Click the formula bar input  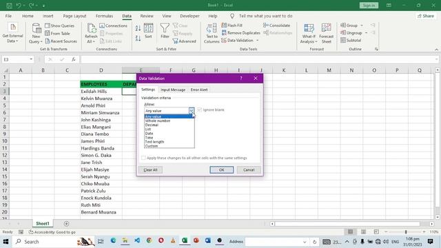(258, 59)
